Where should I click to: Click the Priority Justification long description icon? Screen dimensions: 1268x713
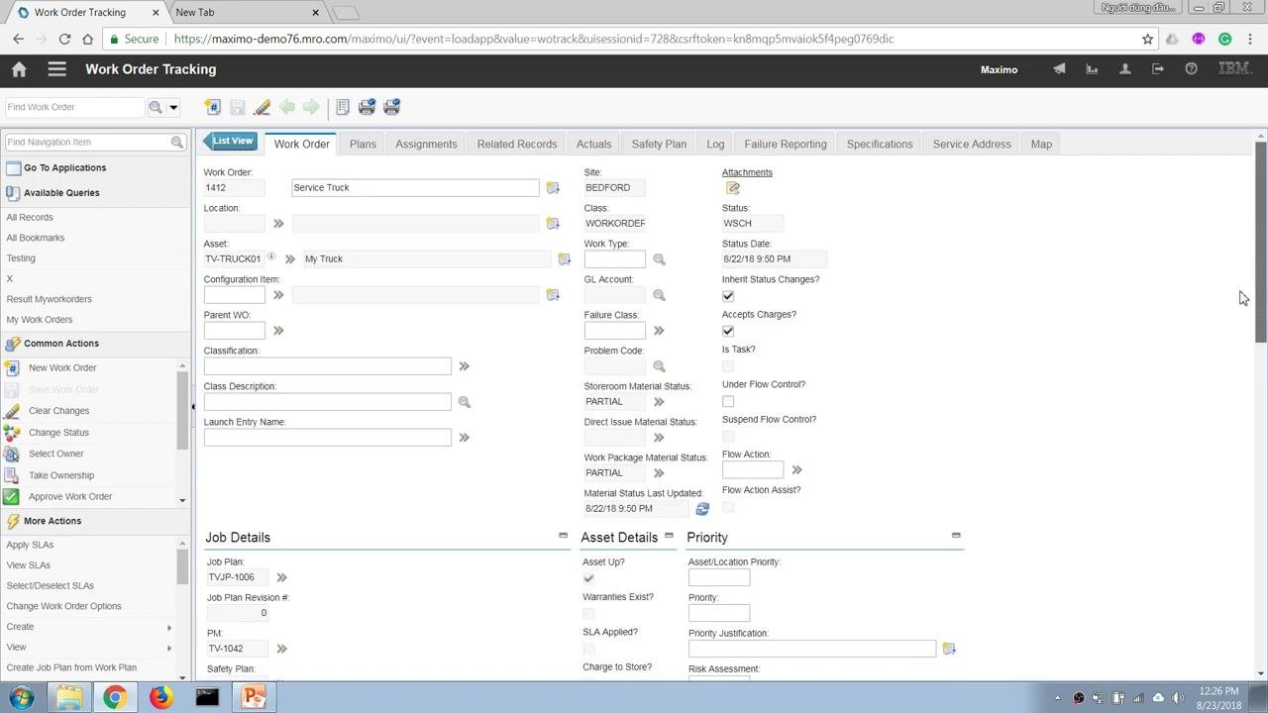click(949, 649)
